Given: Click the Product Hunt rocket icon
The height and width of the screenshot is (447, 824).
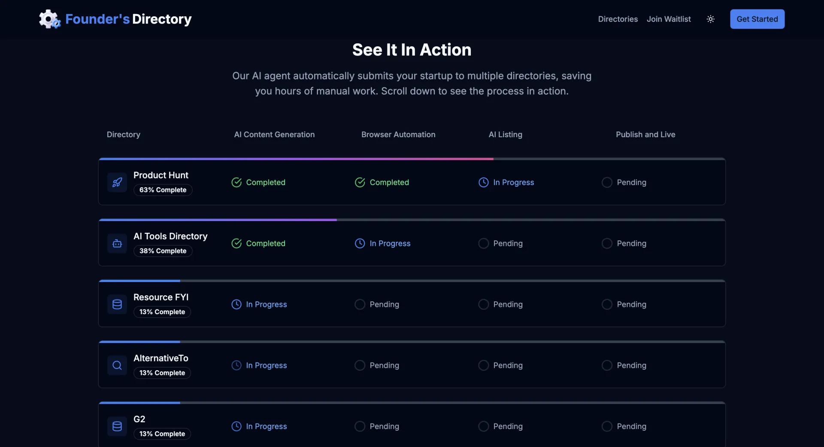Looking at the screenshot, I should [117, 183].
